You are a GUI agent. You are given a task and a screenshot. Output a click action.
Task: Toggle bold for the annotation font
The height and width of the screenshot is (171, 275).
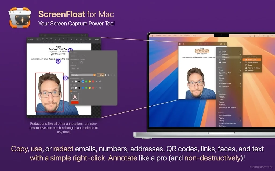tap(109, 75)
